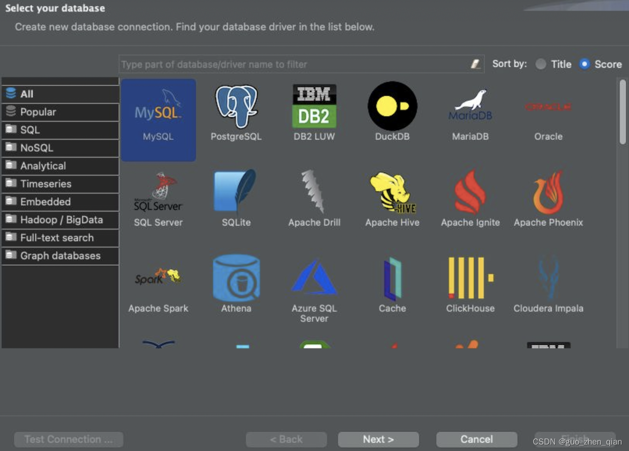Clear the filter field with eraser icon

(475, 64)
